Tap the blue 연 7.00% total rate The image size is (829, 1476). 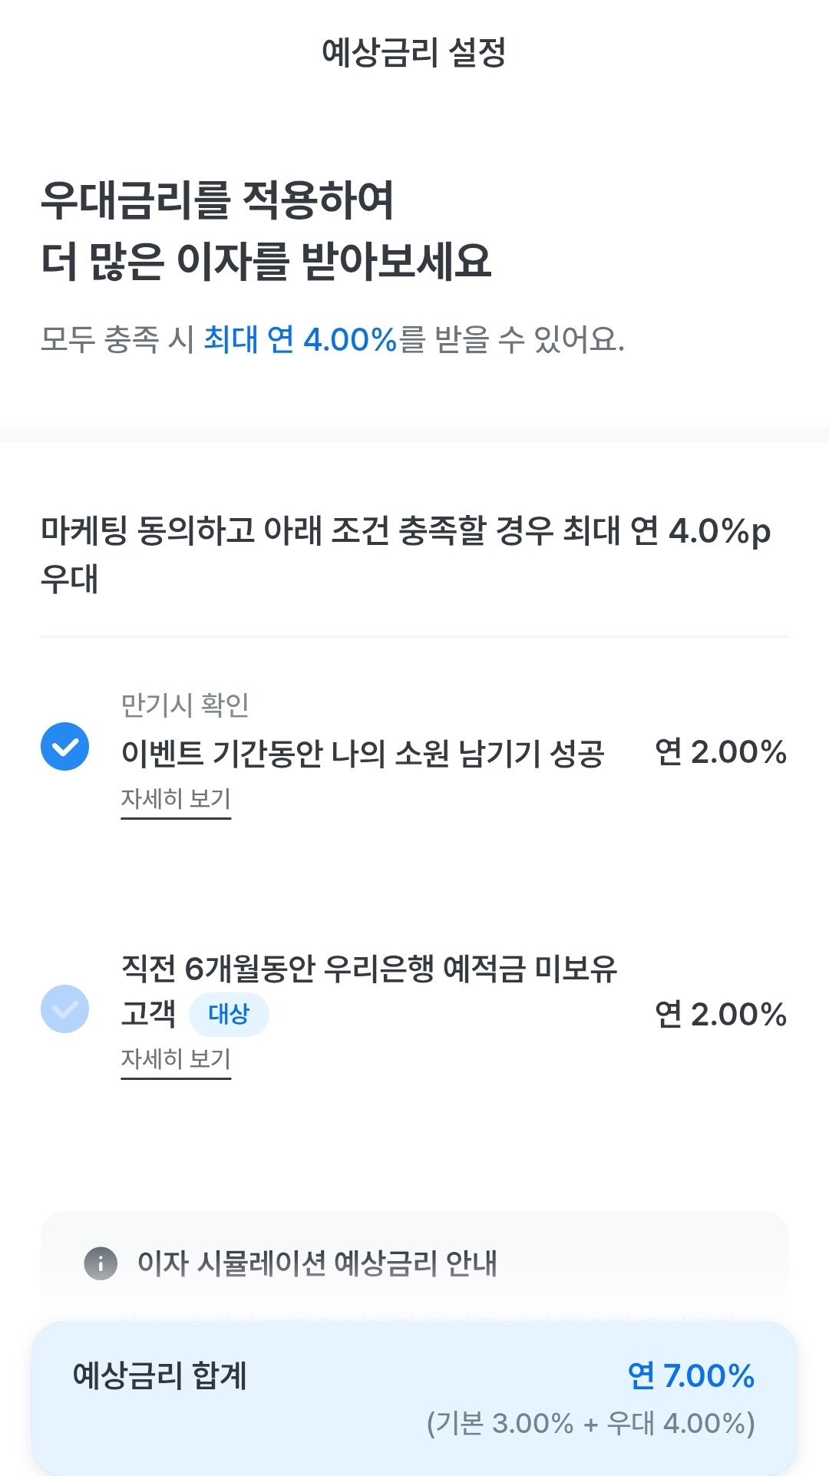pos(691,1376)
